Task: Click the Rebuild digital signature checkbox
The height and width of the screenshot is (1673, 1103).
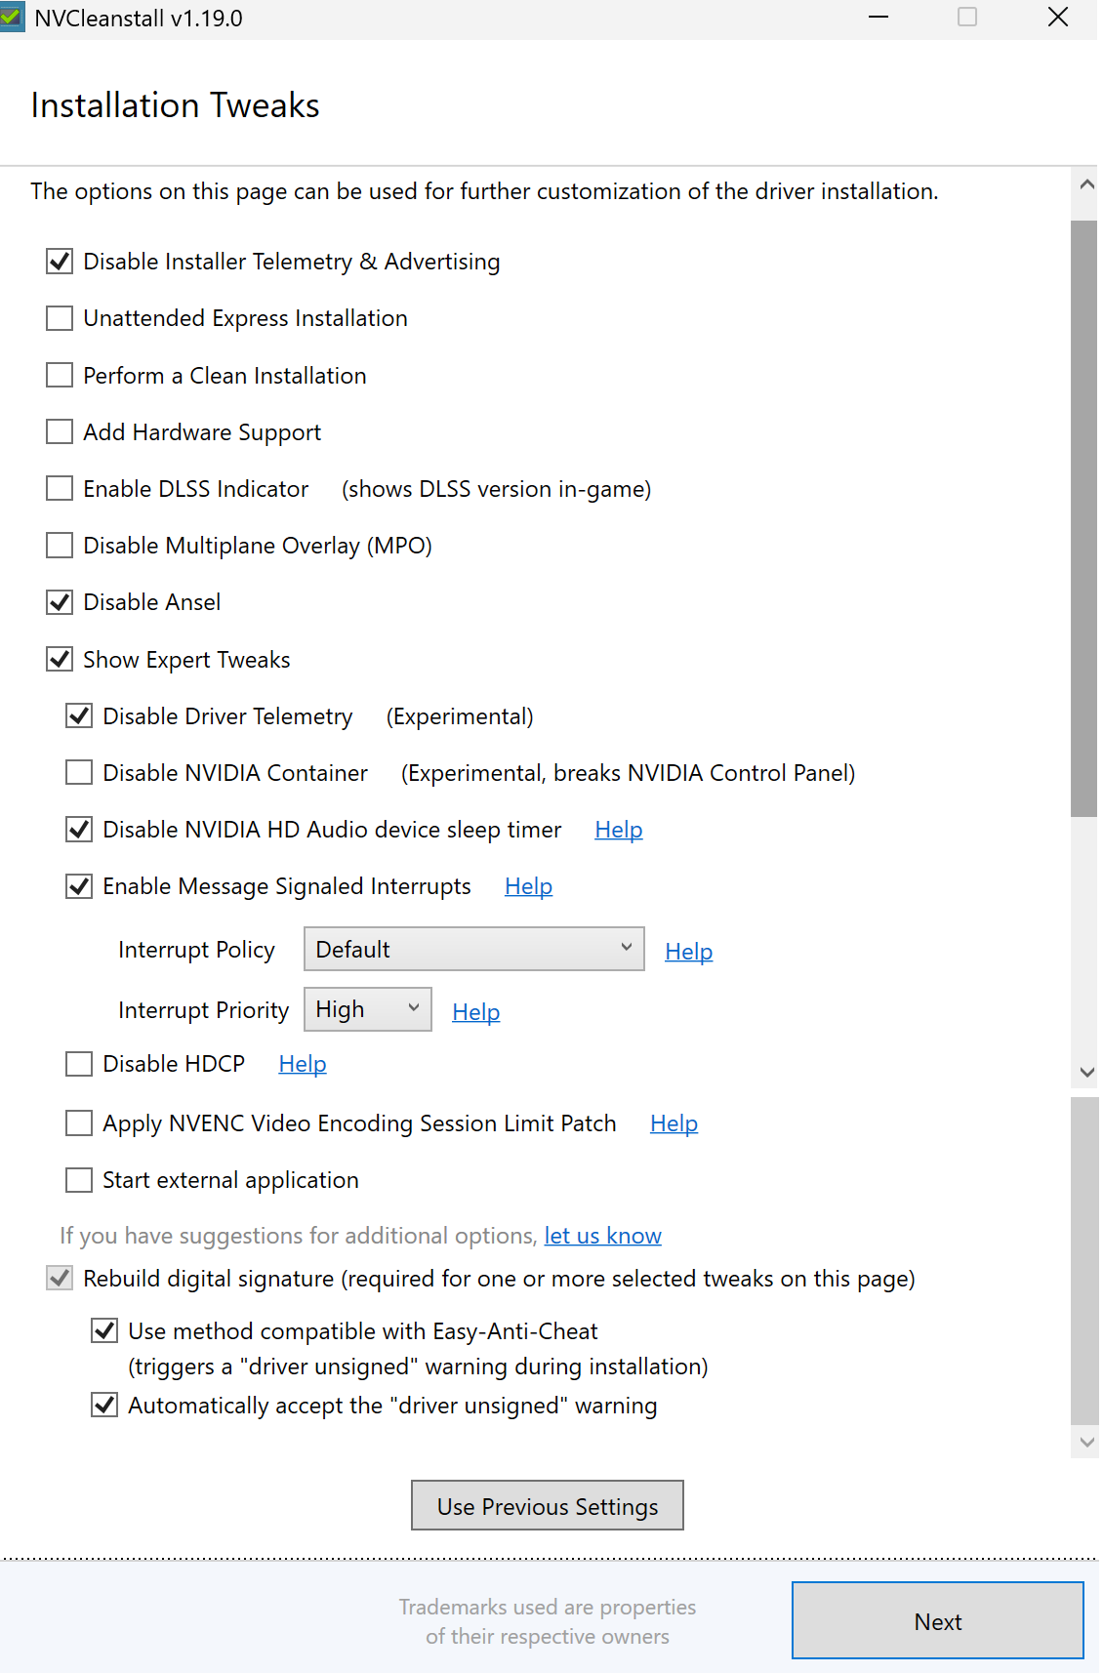Action: 60,1278
